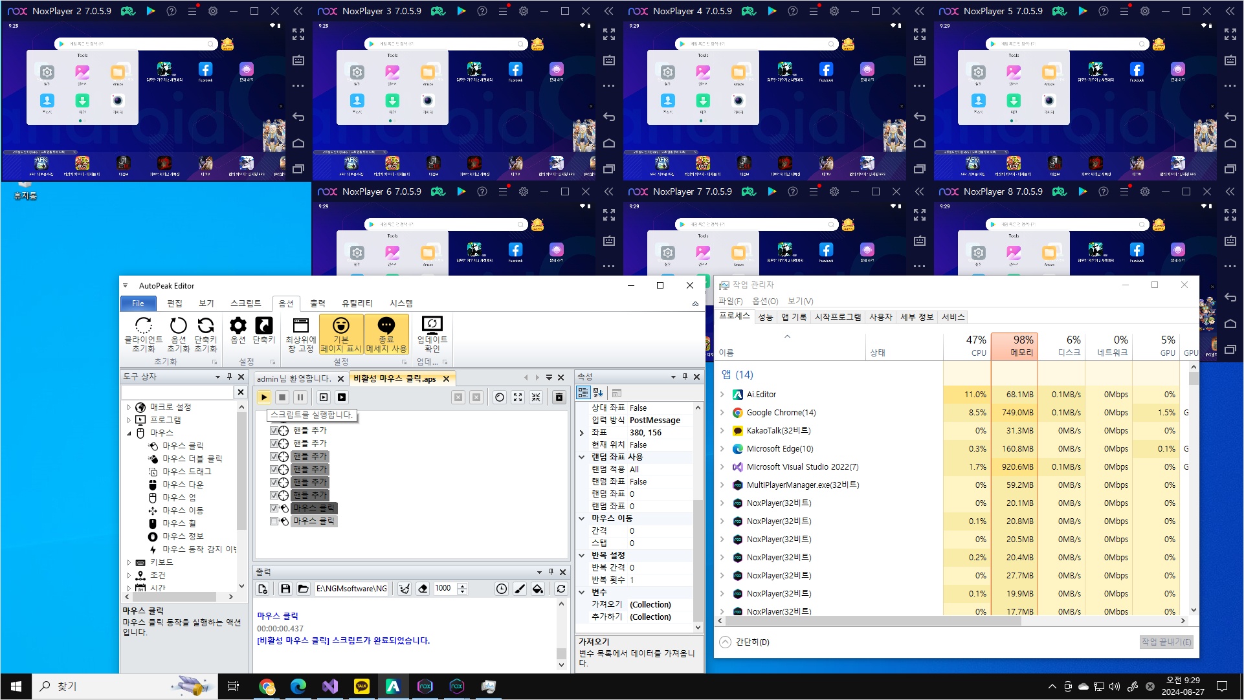Uncheck the checked 마우스 클릭 step checkbox
This screenshot has width=1244, height=700.
point(274,508)
